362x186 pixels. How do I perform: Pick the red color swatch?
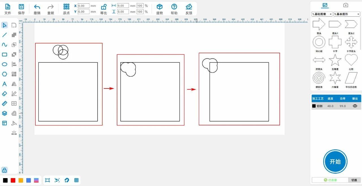coord(13,180)
